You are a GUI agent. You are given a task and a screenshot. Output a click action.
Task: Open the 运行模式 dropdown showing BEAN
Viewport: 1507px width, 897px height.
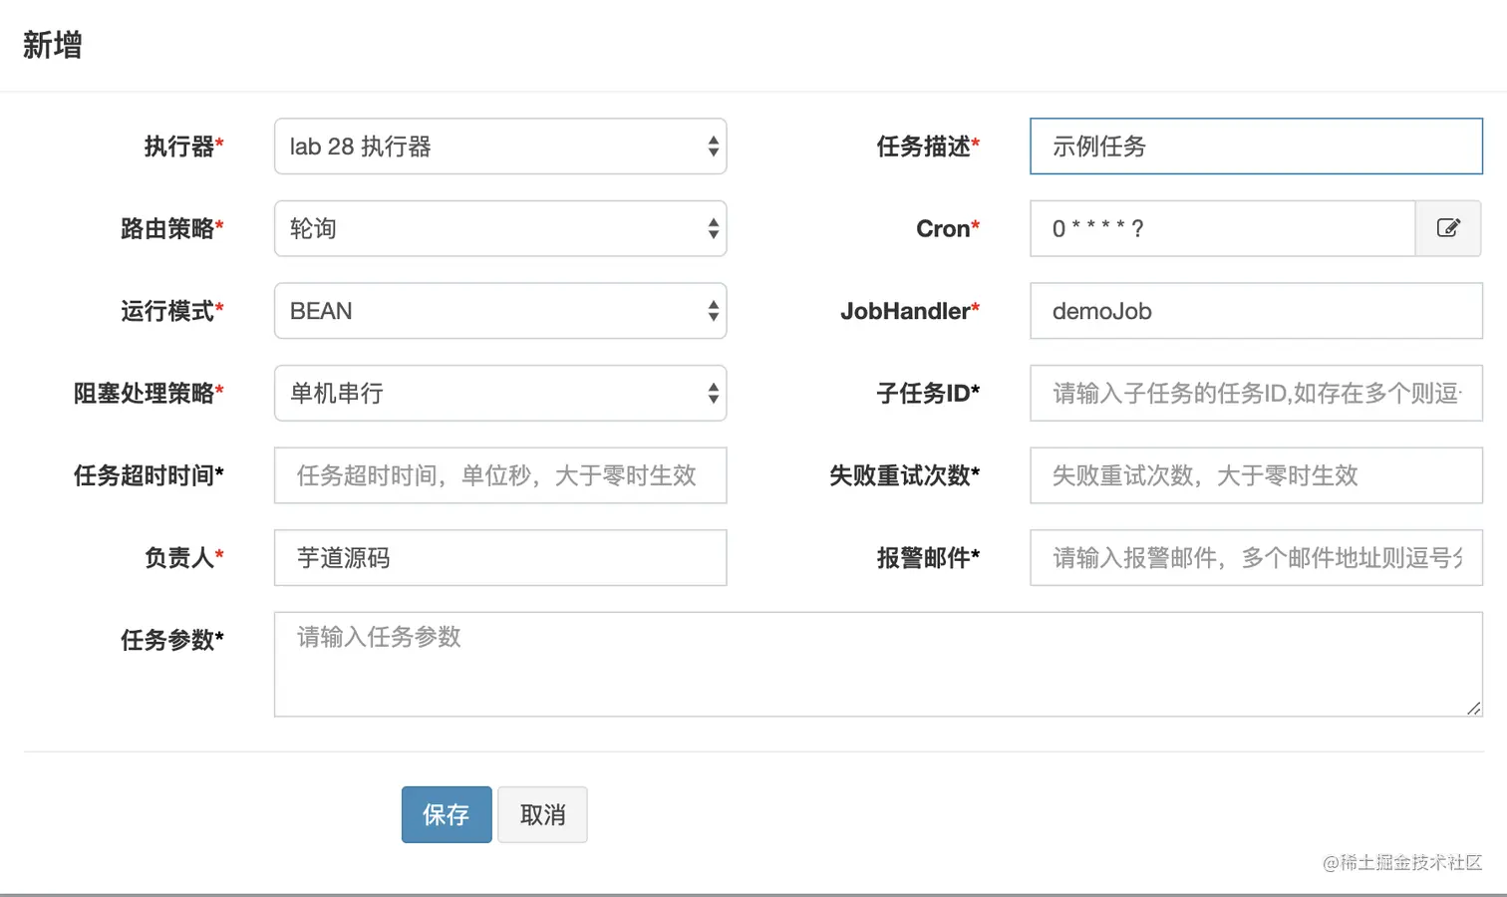coord(500,311)
